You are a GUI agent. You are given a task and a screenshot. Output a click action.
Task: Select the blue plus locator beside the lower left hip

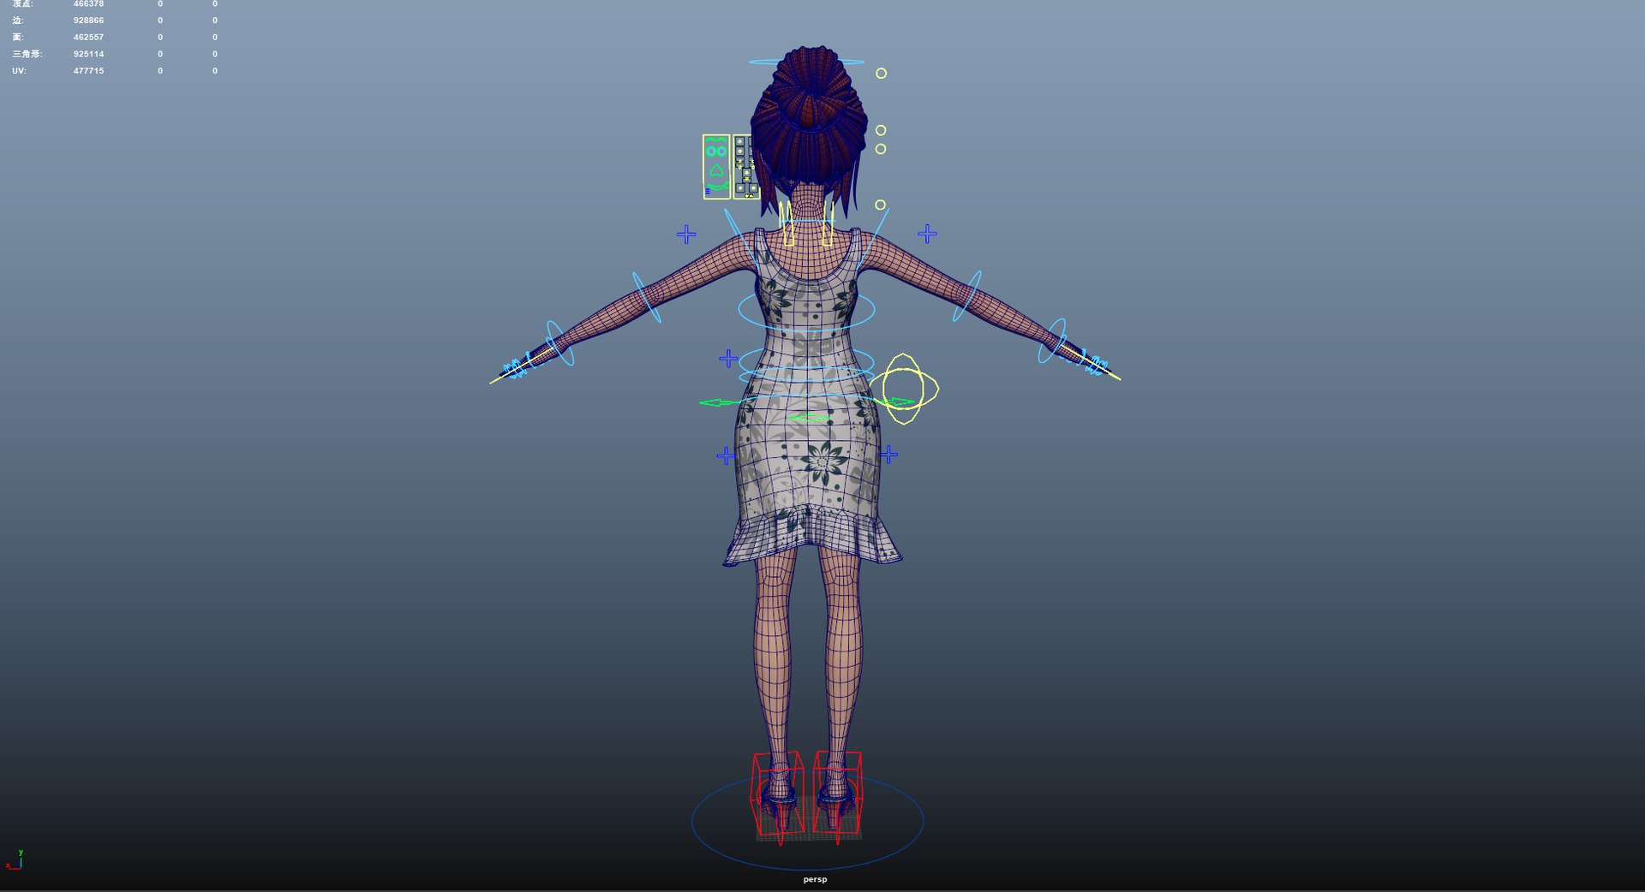(726, 455)
